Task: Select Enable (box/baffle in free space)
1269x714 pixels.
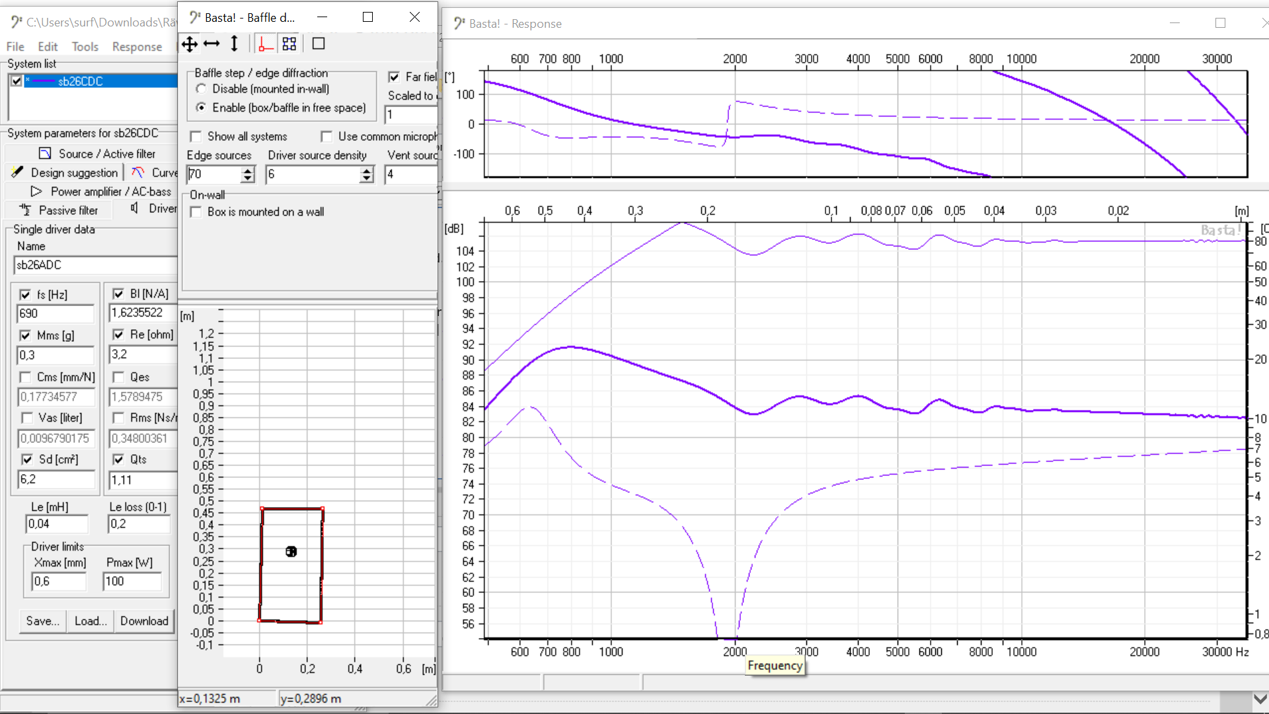Action: pyautogui.click(x=201, y=107)
